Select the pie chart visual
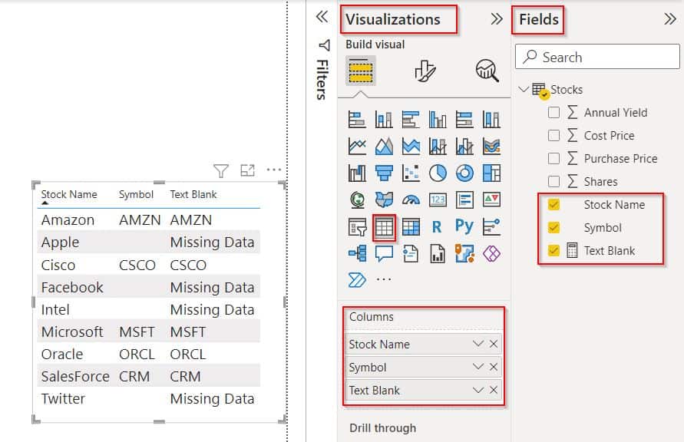 tap(438, 173)
